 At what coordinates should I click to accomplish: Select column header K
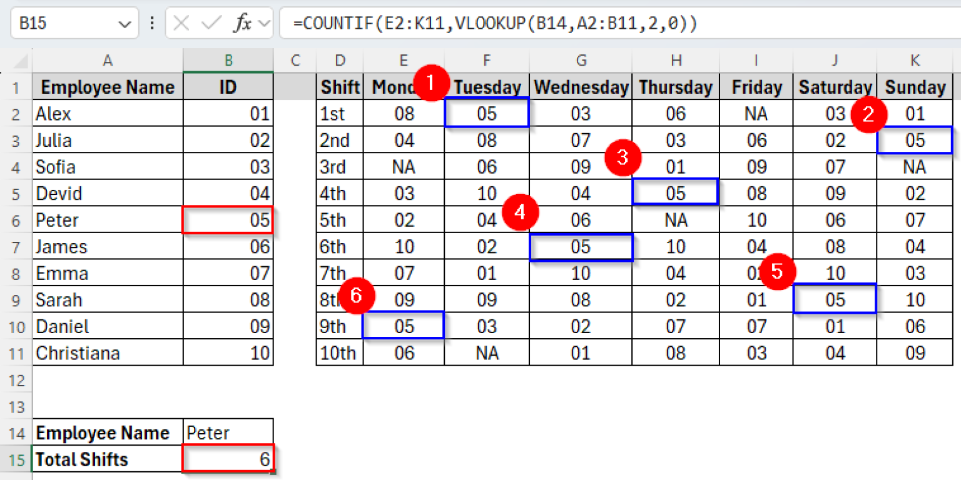coord(915,60)
